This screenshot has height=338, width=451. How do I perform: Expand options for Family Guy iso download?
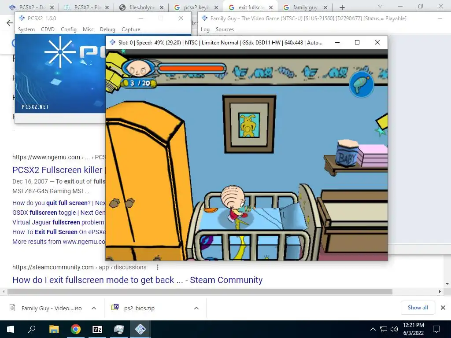93,308
